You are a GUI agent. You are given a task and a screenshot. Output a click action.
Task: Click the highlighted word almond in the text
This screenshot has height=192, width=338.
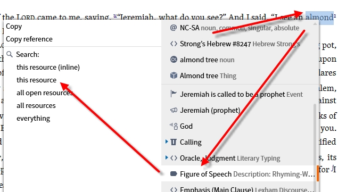[319, 17]
